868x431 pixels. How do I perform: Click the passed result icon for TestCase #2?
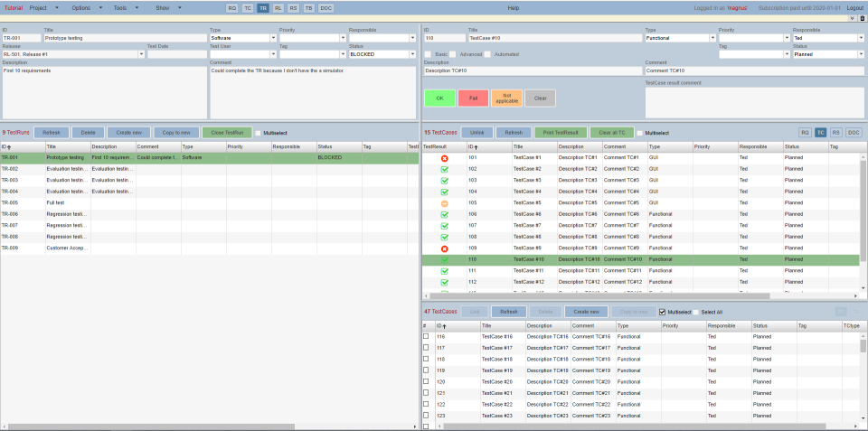[444, 169]
